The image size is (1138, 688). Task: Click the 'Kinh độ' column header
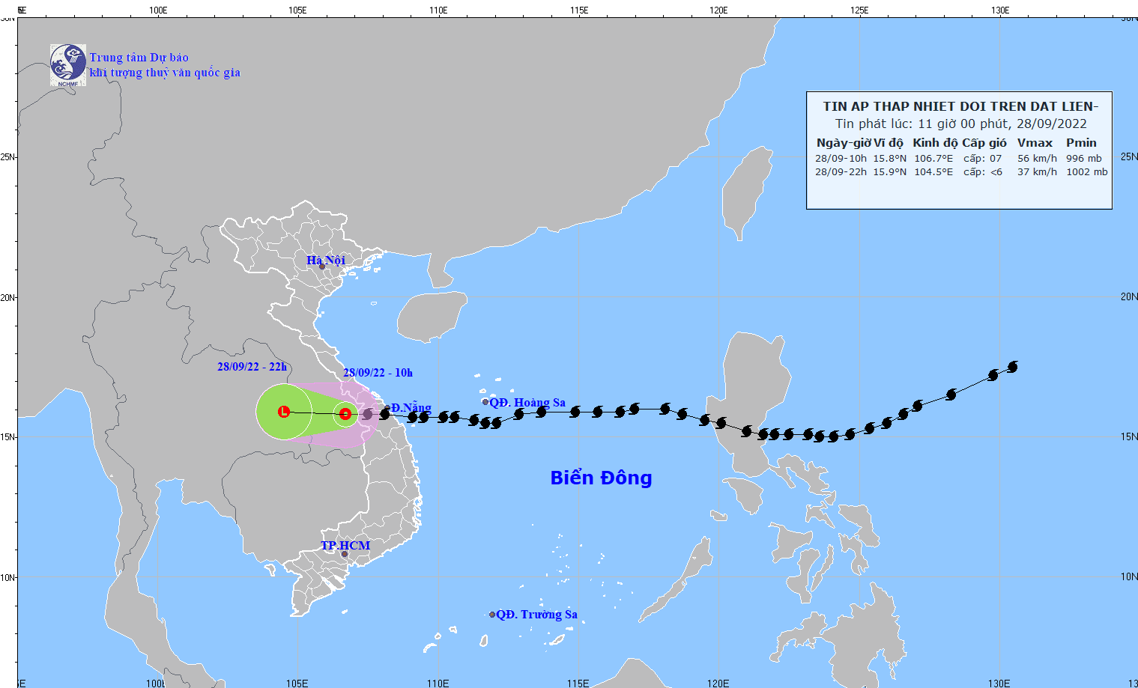pos(935,142)
